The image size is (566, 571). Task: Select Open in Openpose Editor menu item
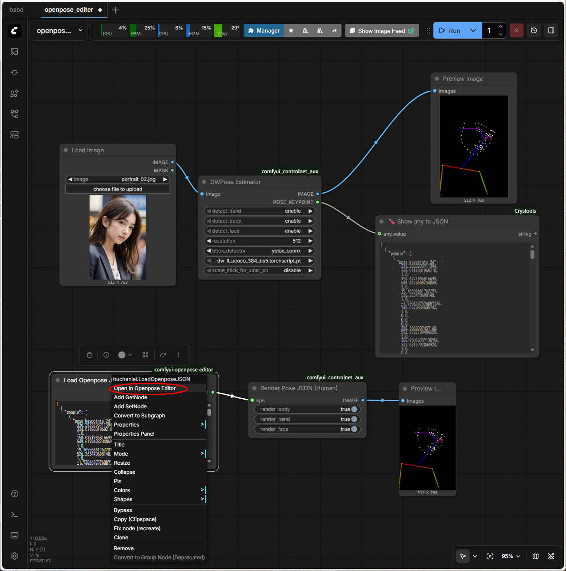[145, 388]
